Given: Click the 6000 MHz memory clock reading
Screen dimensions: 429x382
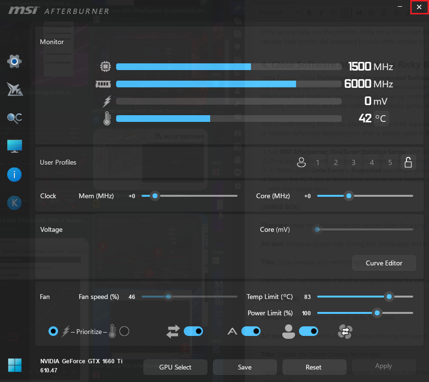Looking at the screenshot, I should 369,84.
